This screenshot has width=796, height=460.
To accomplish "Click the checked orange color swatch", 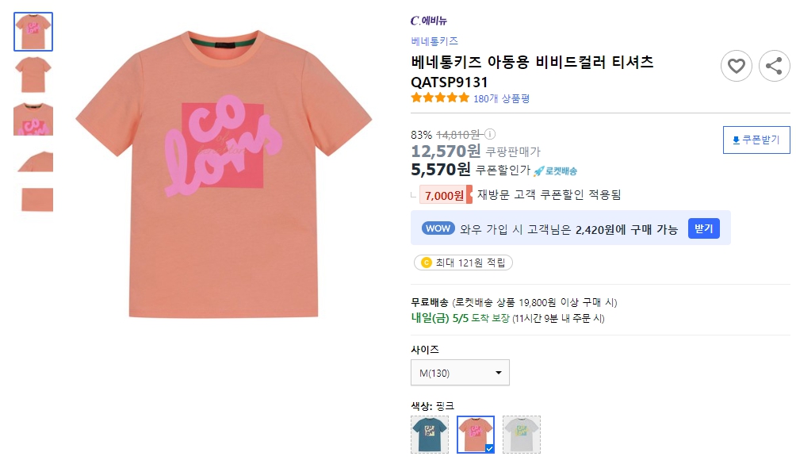I will click(x=476, y=435).
